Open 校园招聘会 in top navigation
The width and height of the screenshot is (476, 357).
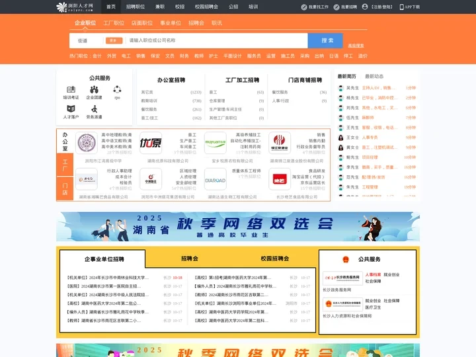[x=206, y=7]
